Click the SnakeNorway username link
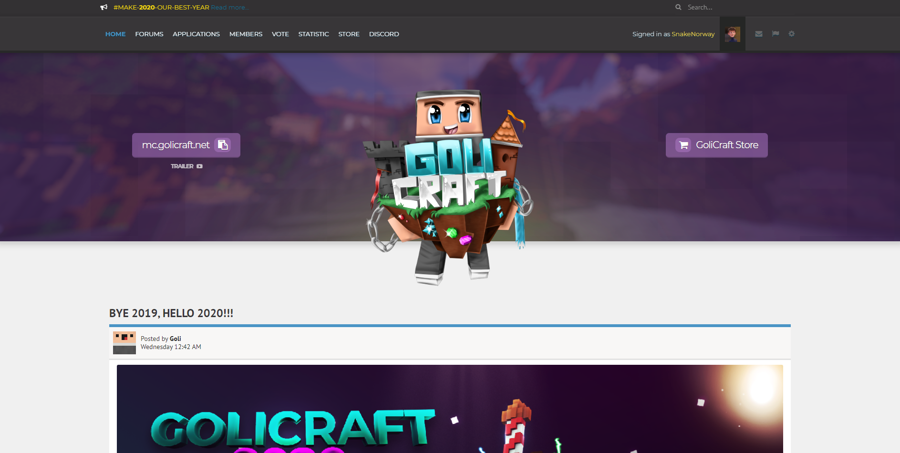 [x=693, y=34]
